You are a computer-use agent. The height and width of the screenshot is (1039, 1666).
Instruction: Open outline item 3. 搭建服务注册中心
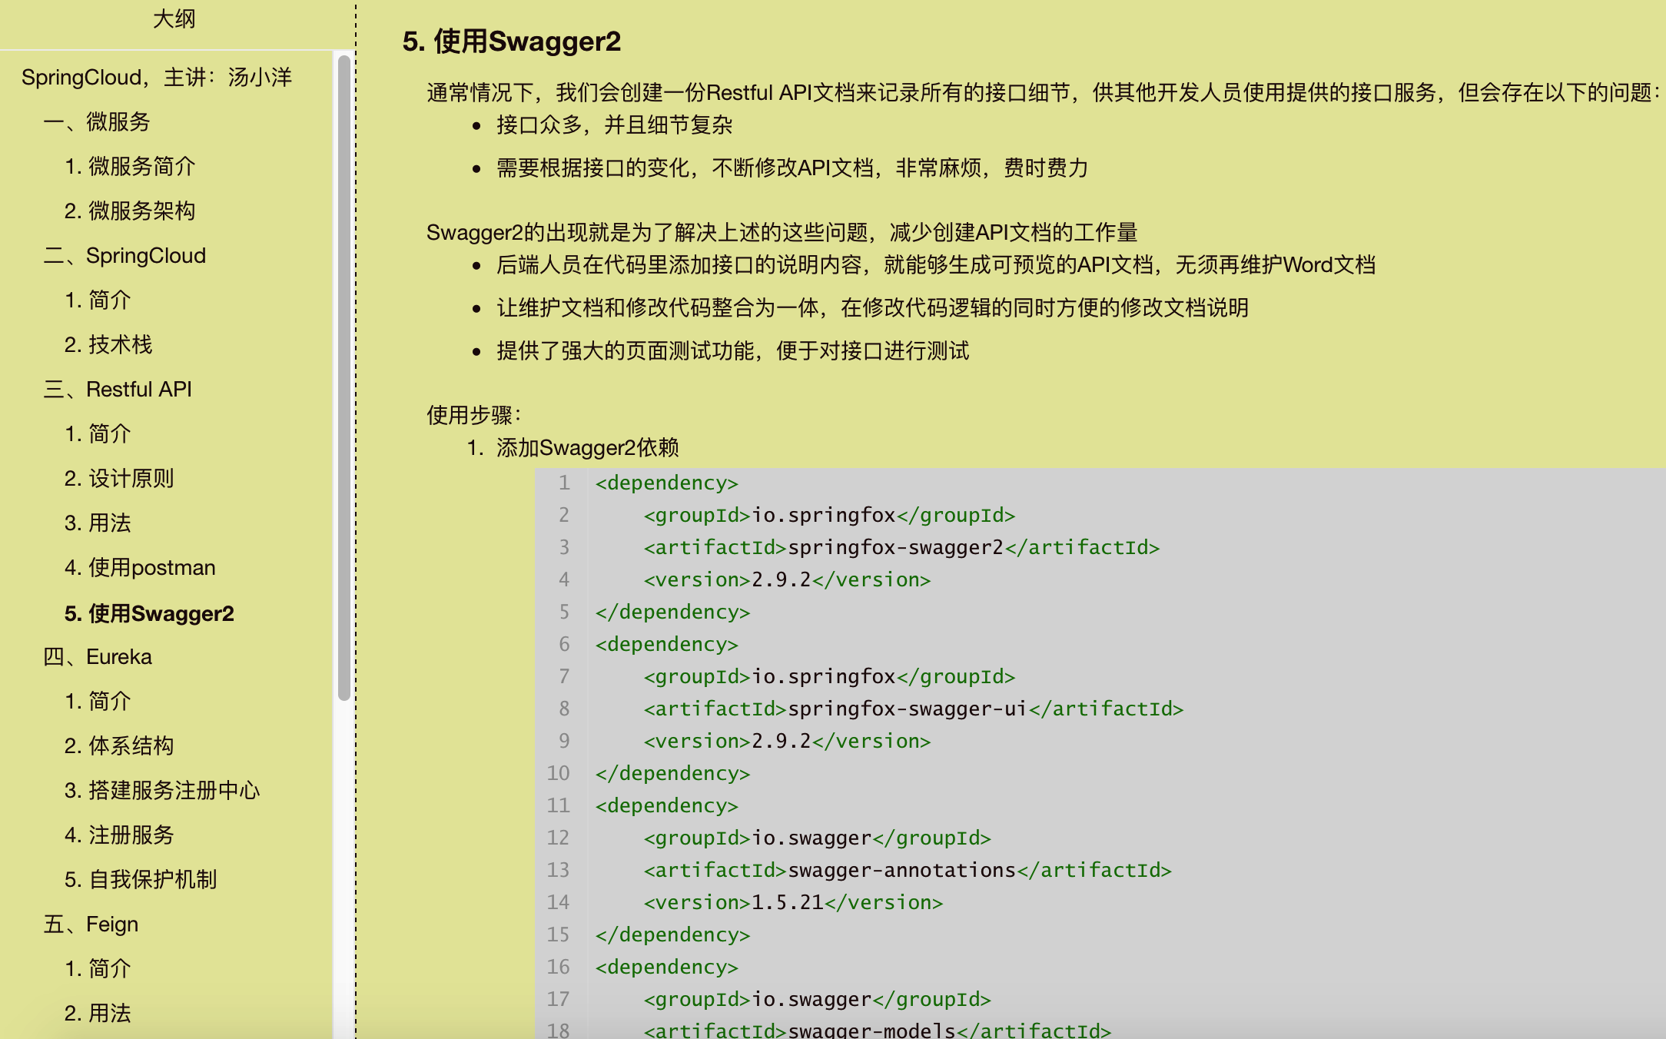[162, 791]
